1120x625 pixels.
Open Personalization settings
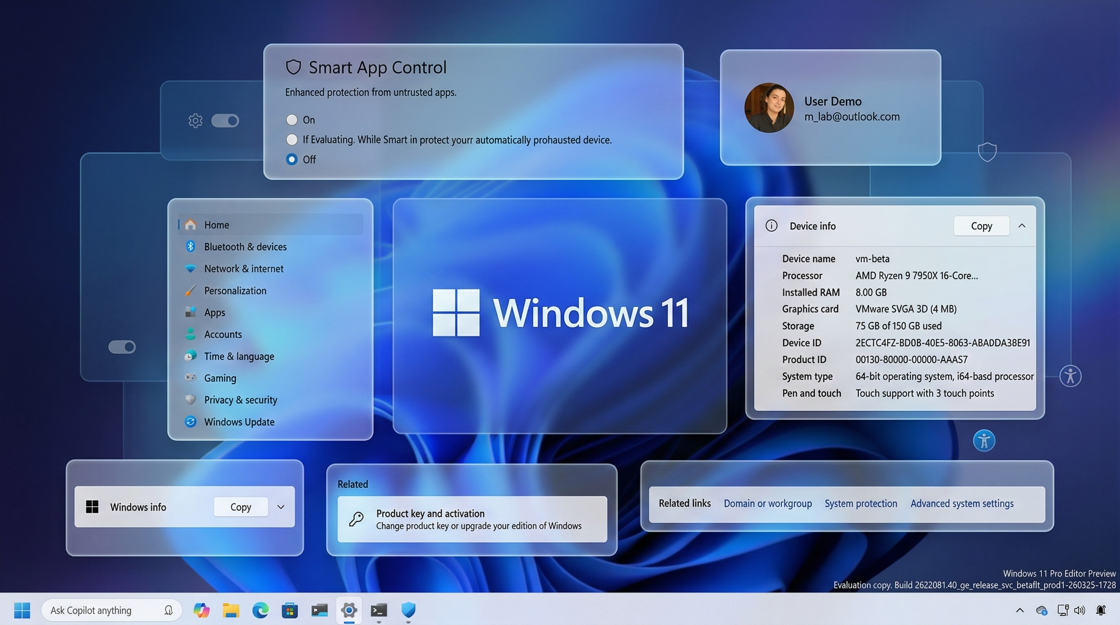point(235,291)
